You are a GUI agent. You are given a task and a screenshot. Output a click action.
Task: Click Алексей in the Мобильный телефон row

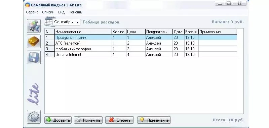tap(159, 49)
